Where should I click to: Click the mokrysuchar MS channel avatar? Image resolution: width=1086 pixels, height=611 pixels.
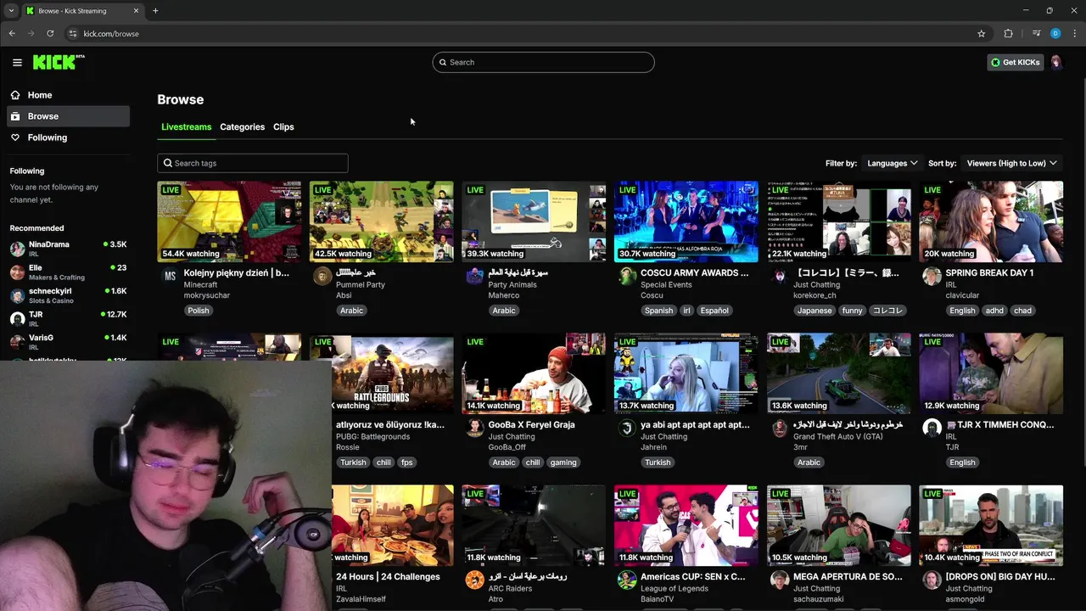coord(170,276)
